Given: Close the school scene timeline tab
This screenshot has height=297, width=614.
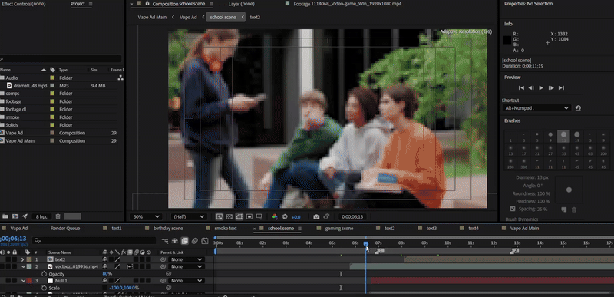Looking at the screenshot, I should (255, 229).
